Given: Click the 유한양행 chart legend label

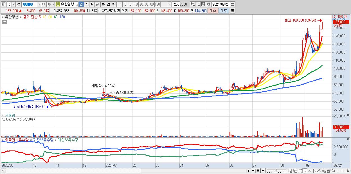Looking at the screenshot, I should click(x=12, y=17).
